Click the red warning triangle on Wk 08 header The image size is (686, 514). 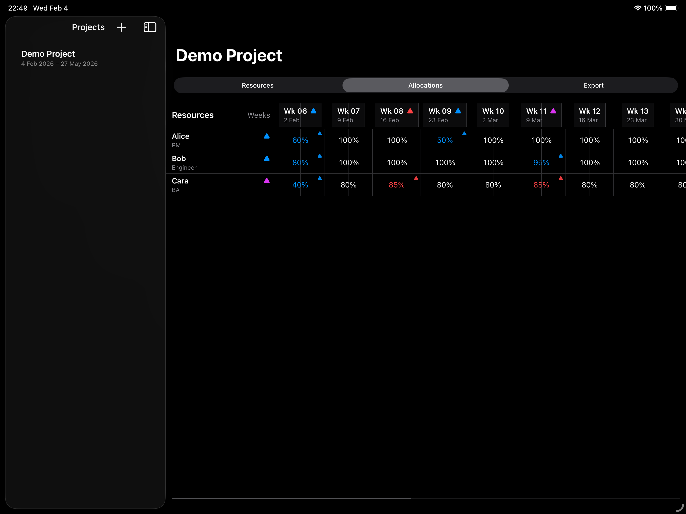coord(410,110)
